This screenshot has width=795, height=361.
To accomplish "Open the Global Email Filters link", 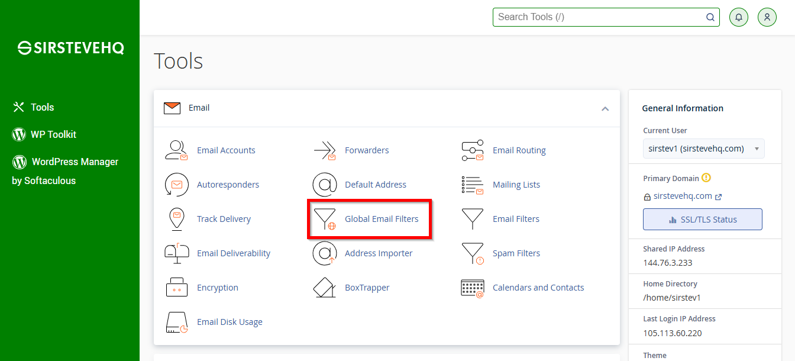I will (382, 219).
